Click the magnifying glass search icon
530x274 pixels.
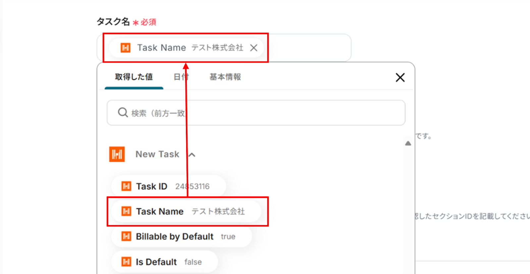[123, 113]
